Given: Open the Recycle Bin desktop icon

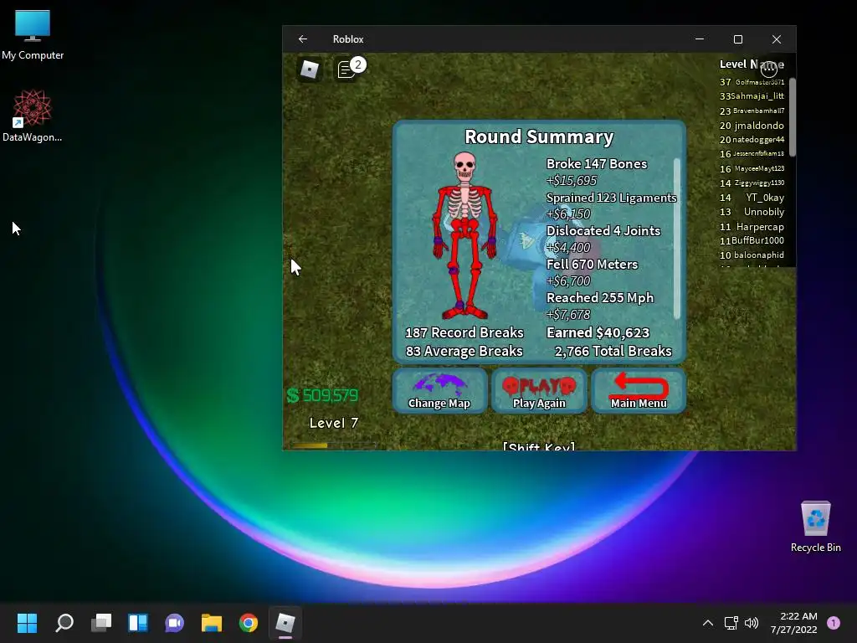Looking at the screenshot, I should 815,527.
